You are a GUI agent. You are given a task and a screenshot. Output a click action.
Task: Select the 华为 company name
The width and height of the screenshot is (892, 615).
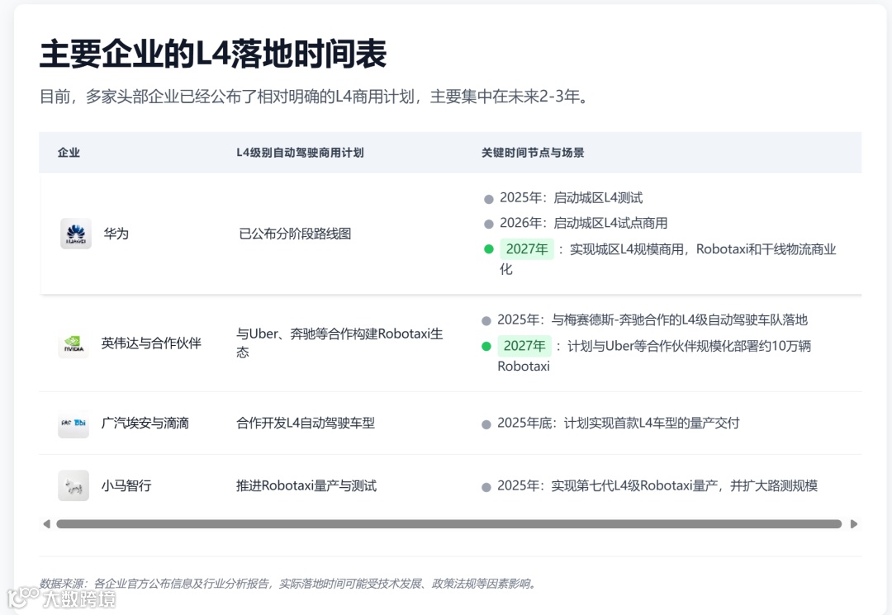pos(116,234)
